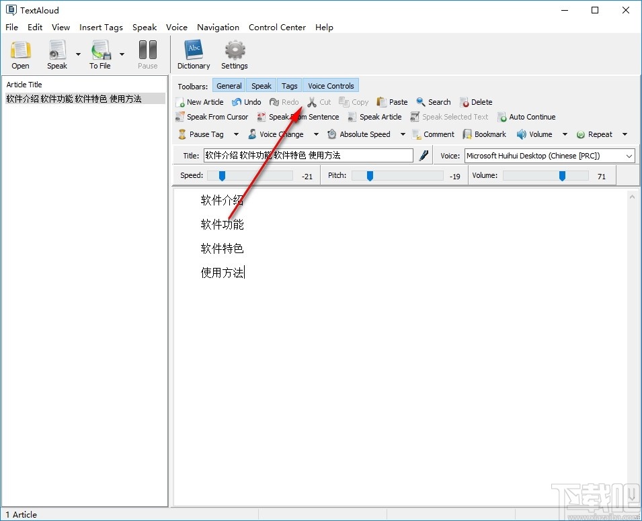Insert a Bookmark tag
The height and width of the screenshot is (521, 642).
tap(485, 134)
